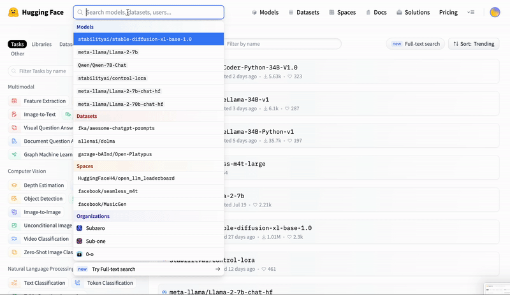Click the Sub-one organization avatar icon
510x295 pixels.
(80, 241)
